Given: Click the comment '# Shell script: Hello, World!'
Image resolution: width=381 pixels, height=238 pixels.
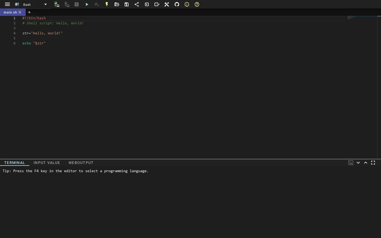Looking at the screenshot, I should click(x=53, y=23).
